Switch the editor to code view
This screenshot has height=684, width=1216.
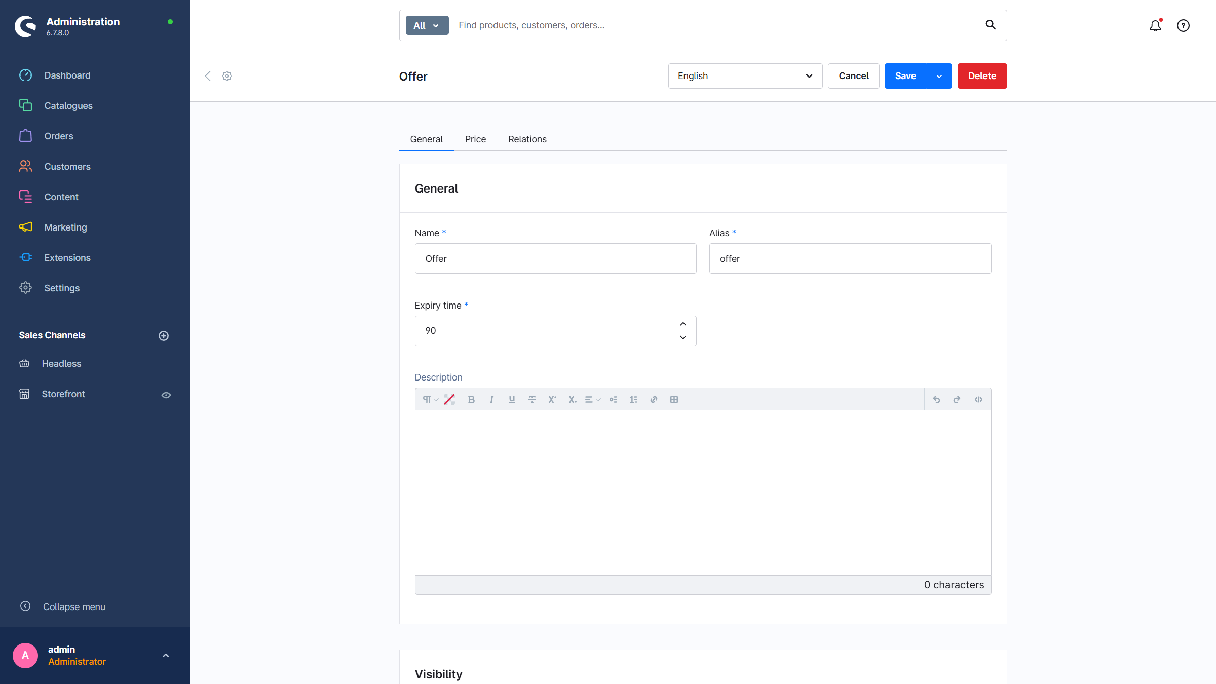978,400
